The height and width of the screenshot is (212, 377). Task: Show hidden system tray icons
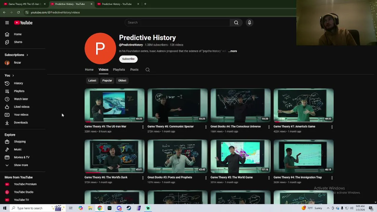coord(328,208)
